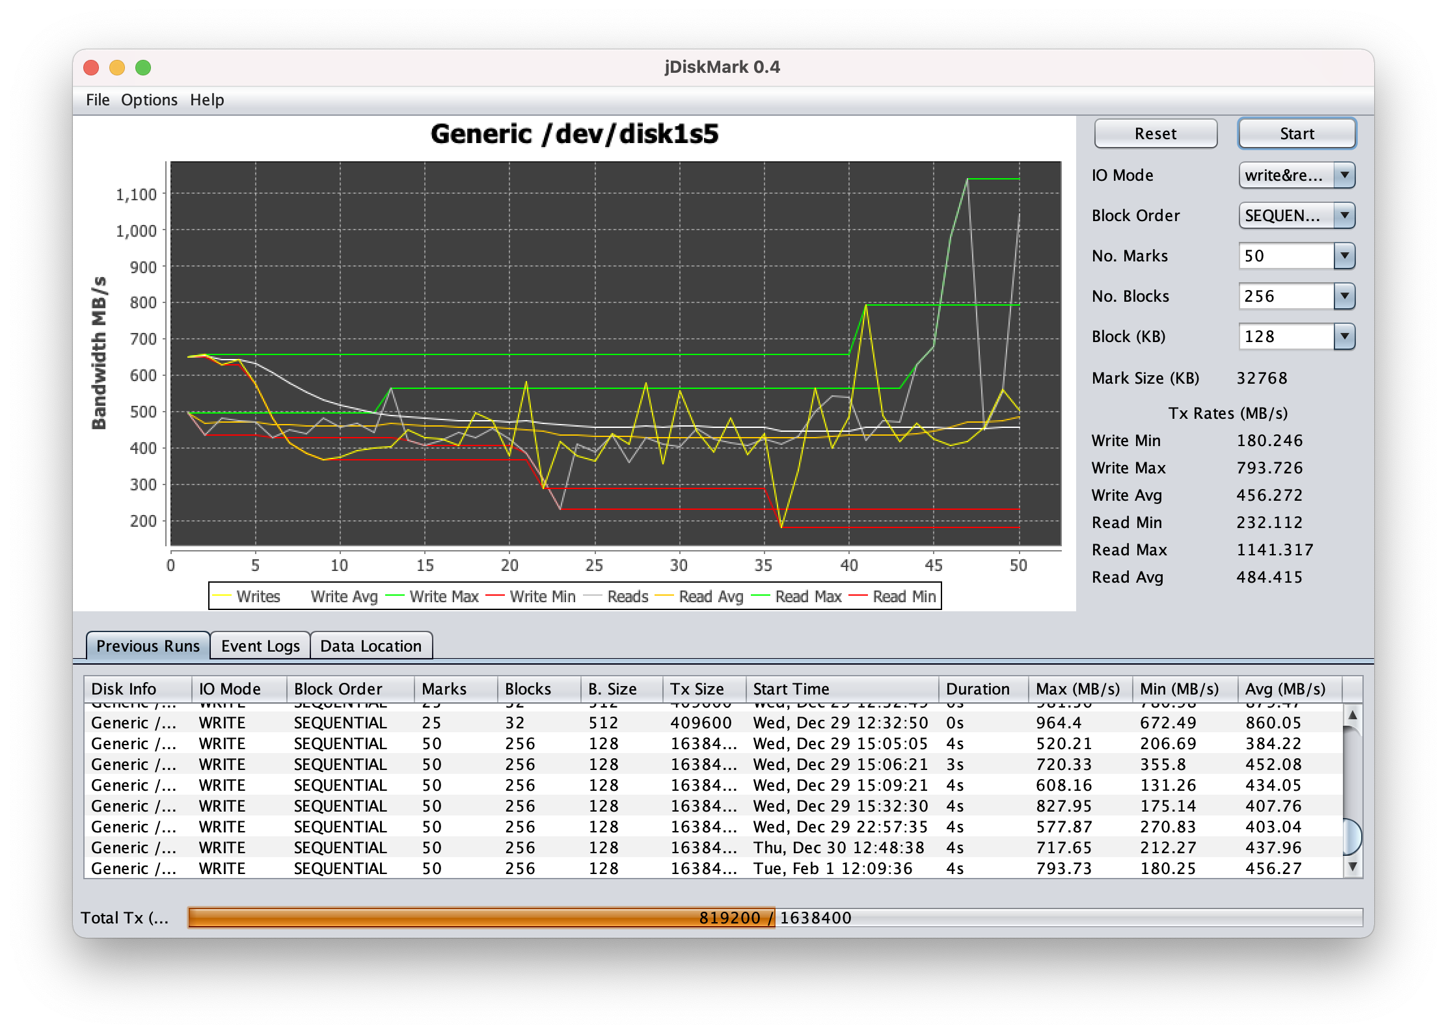Click the table scrollbar up arrow

click(1353, 715)
